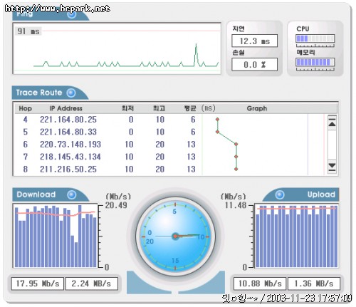Click the upload bar chart
The image size is (356, 307).
pyautogui.click(x=296, y=236)
